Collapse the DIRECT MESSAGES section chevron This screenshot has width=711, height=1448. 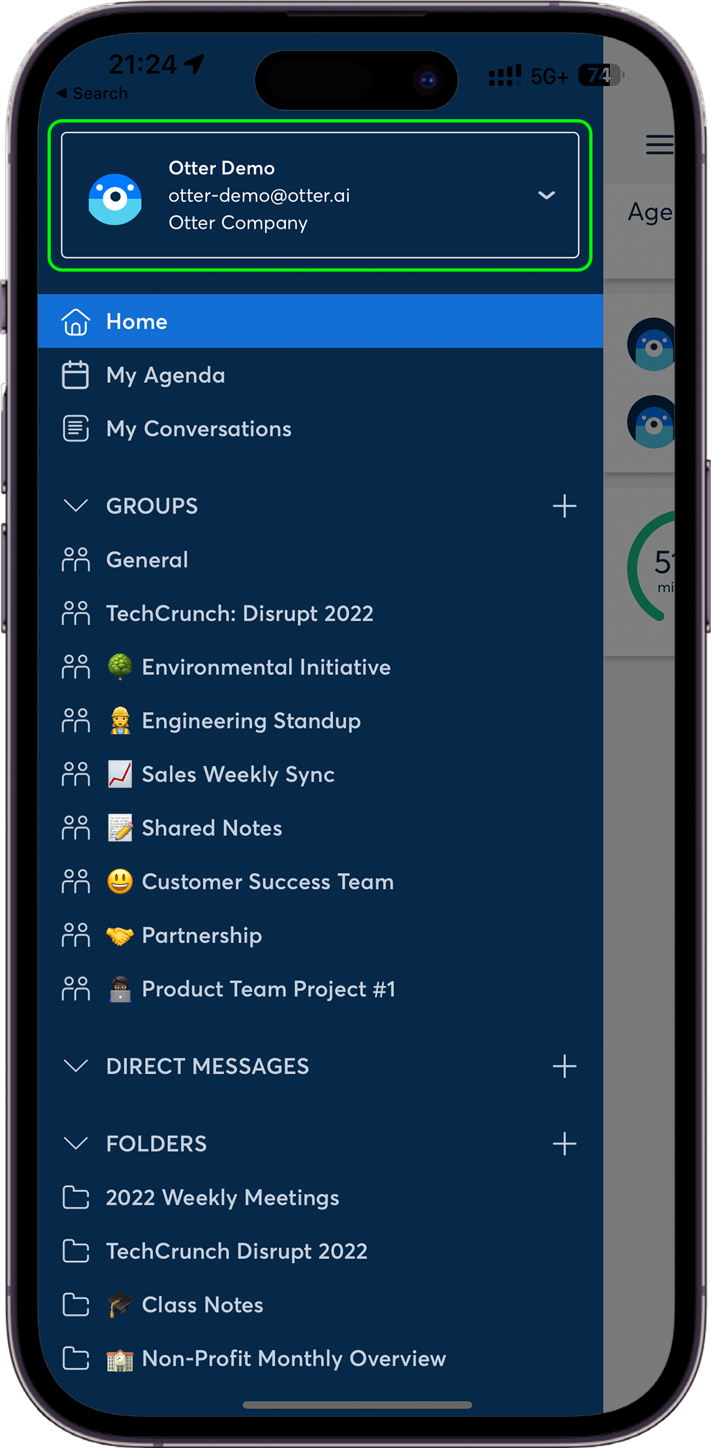pos(76,1066)
